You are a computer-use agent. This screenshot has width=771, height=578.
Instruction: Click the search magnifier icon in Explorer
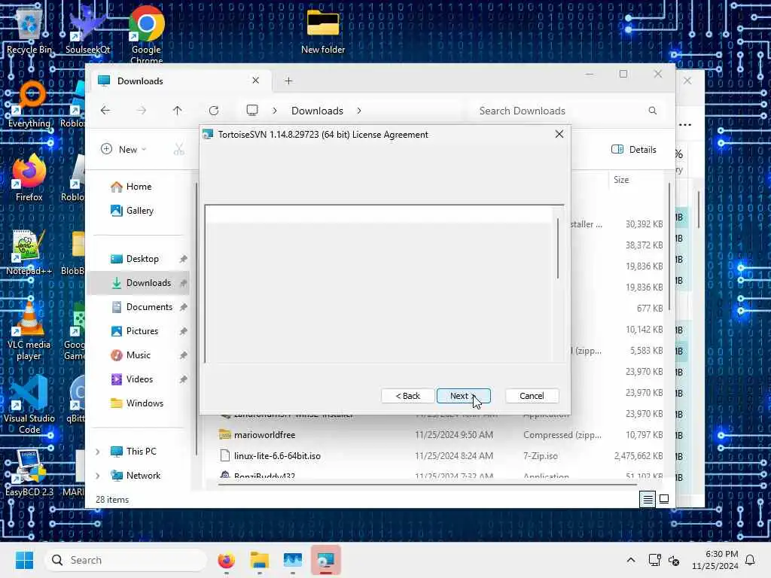point(653,111)
